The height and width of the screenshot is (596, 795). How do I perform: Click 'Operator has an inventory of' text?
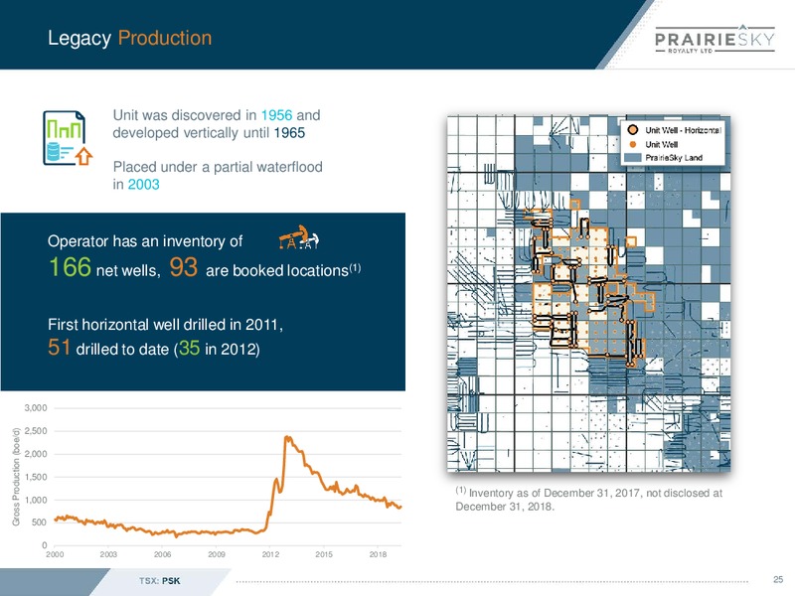[x=145, y=240]
